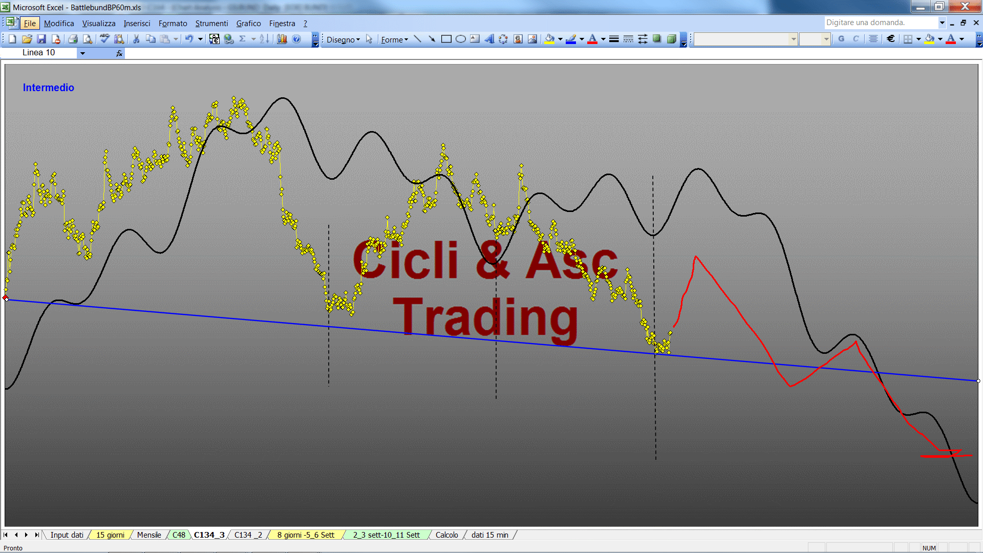Switch to the Calcolo sheet
983x553 pixels.
tap(446, 535)
